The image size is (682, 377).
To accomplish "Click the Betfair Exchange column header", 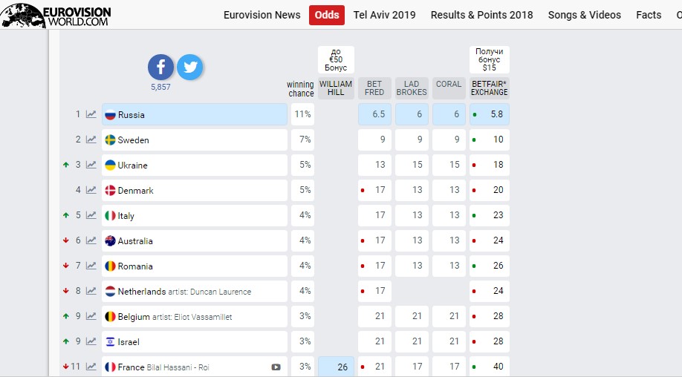I will tap(490, 88).
